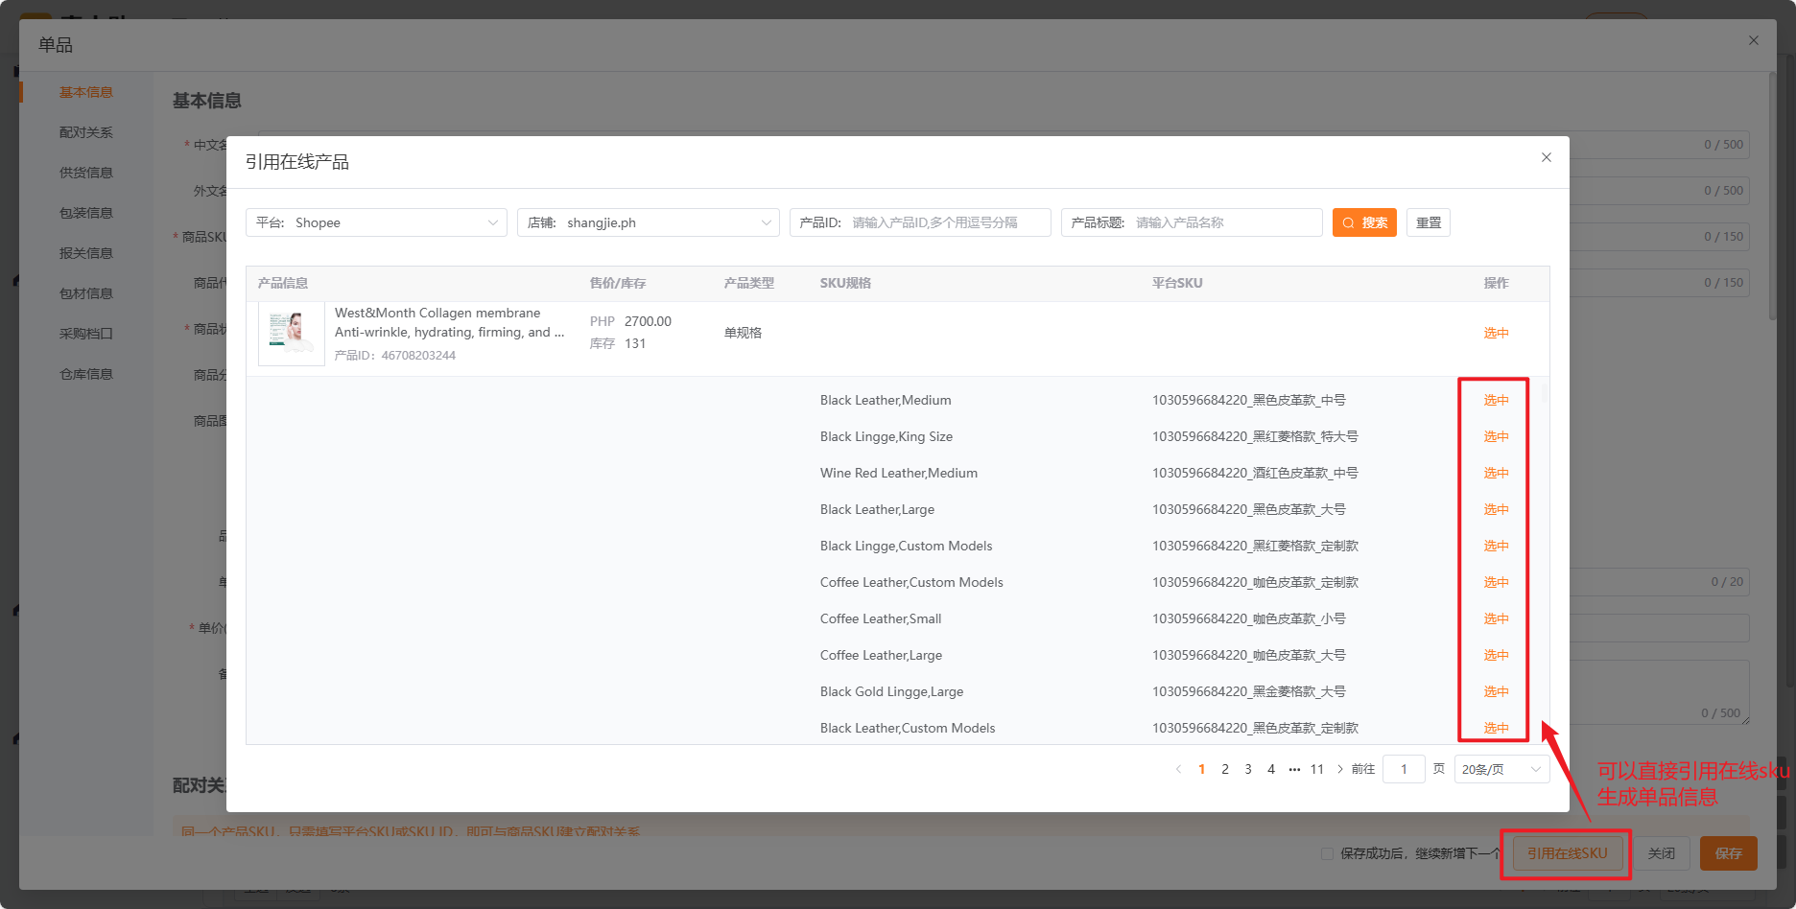The image size is (1796, 909).
Task: Click the 产品标题 product name input
Action: [1192, 222]
